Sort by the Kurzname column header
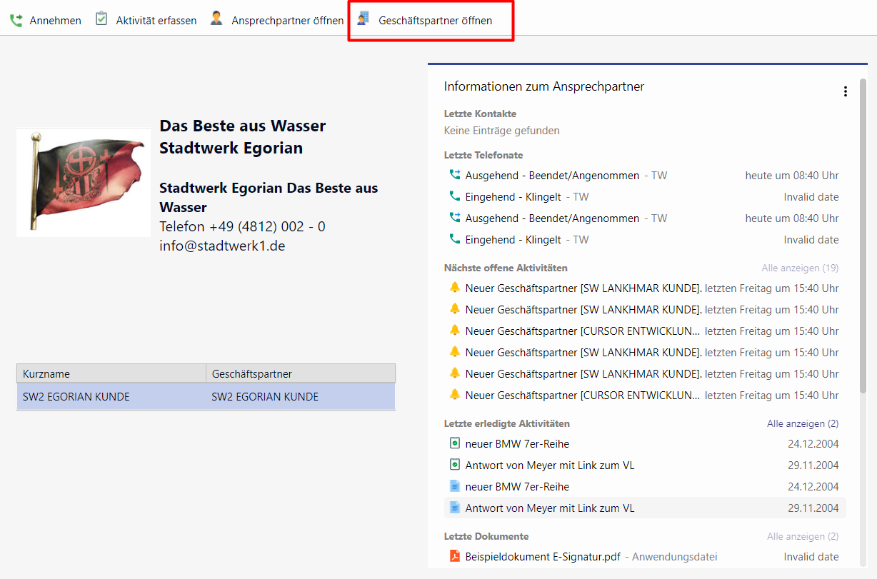 [111, 373]
